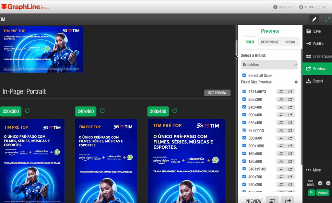
Task: Share icon for 300x1050 row
Action: [290, 146]
